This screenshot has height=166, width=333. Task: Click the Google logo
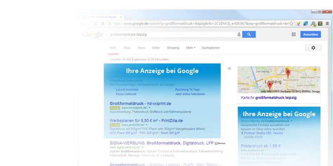[93, 35]
